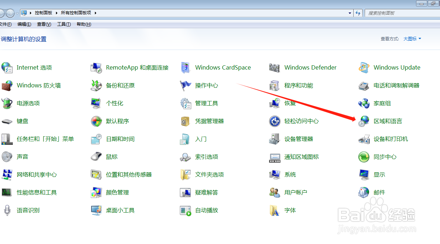Open the 默认程序 icon
This screenshot has height=244, width=440.
[x=96, y=121]
